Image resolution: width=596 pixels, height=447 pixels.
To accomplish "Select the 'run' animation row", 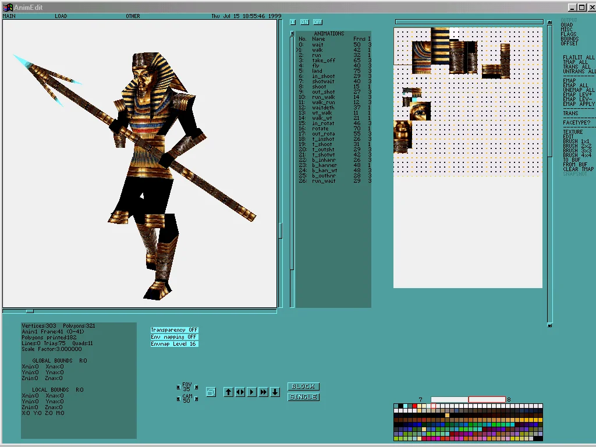I will (x=335, y=55).
